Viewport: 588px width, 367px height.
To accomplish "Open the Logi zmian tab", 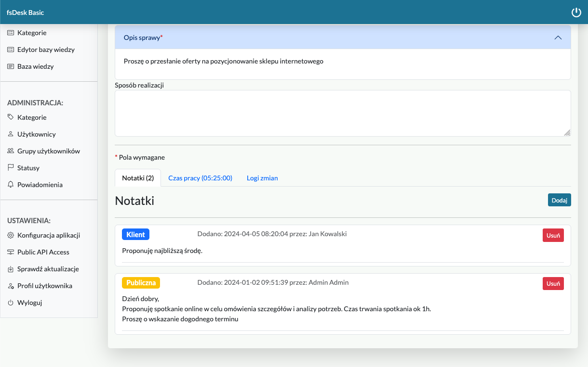I will click(x=262, y=178).
